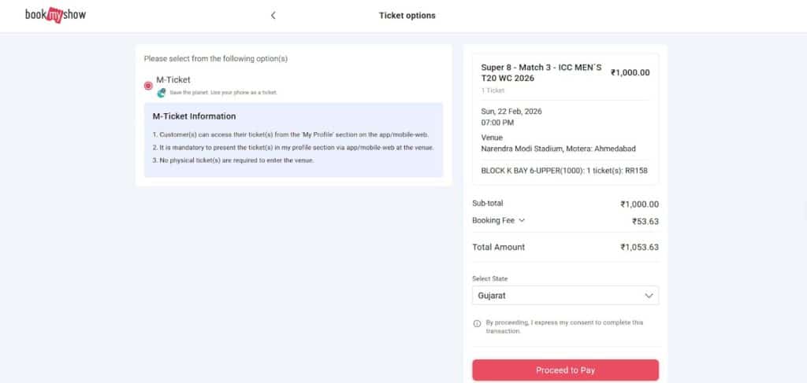This screenshot has height=383, width=807.
Task: Click the Ticket options page heading
Action: [x=407, y=15]
